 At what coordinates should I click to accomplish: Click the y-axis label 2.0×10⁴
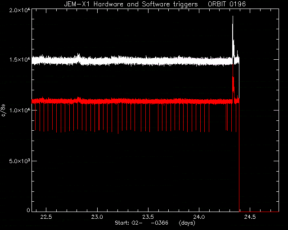coord(20,10)
